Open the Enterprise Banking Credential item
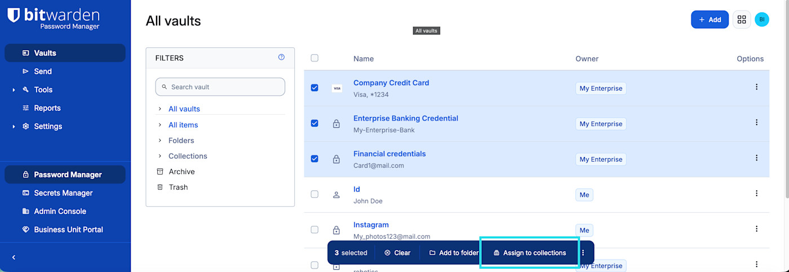 [x=406, y=118]
